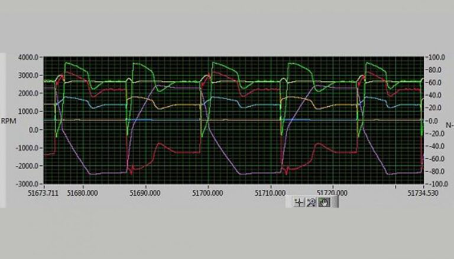Select the crosshair cursor movement tool
The image size is (454, 259).
point(299,202)
